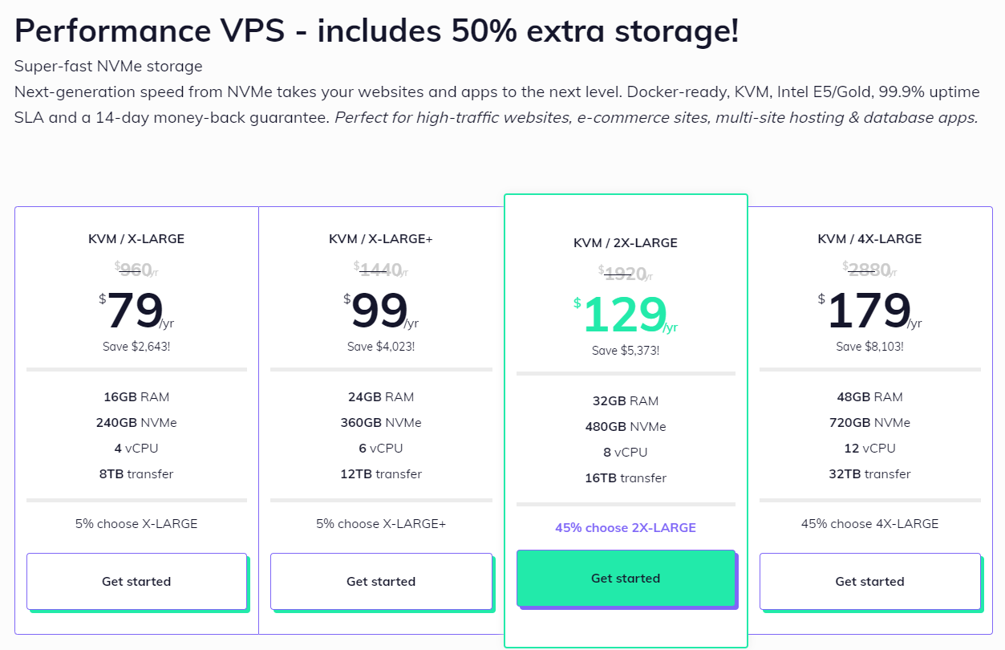1005x650 pixels.
Task: Click Get started for KVM / X-LARGE
Action: (x=136, y=581)
